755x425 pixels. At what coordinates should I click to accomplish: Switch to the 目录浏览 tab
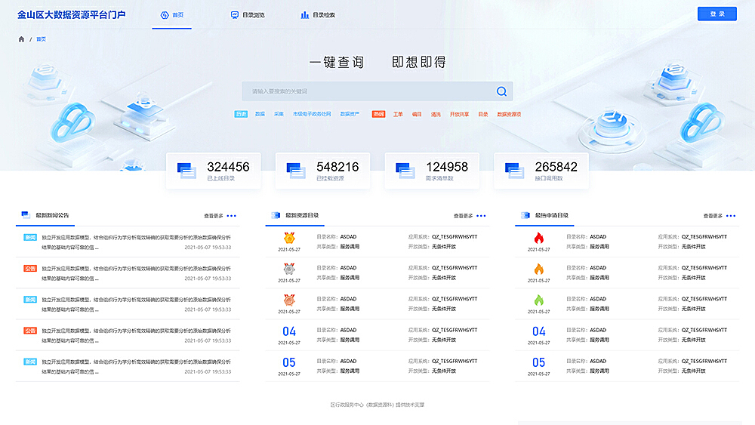(248, 15)
